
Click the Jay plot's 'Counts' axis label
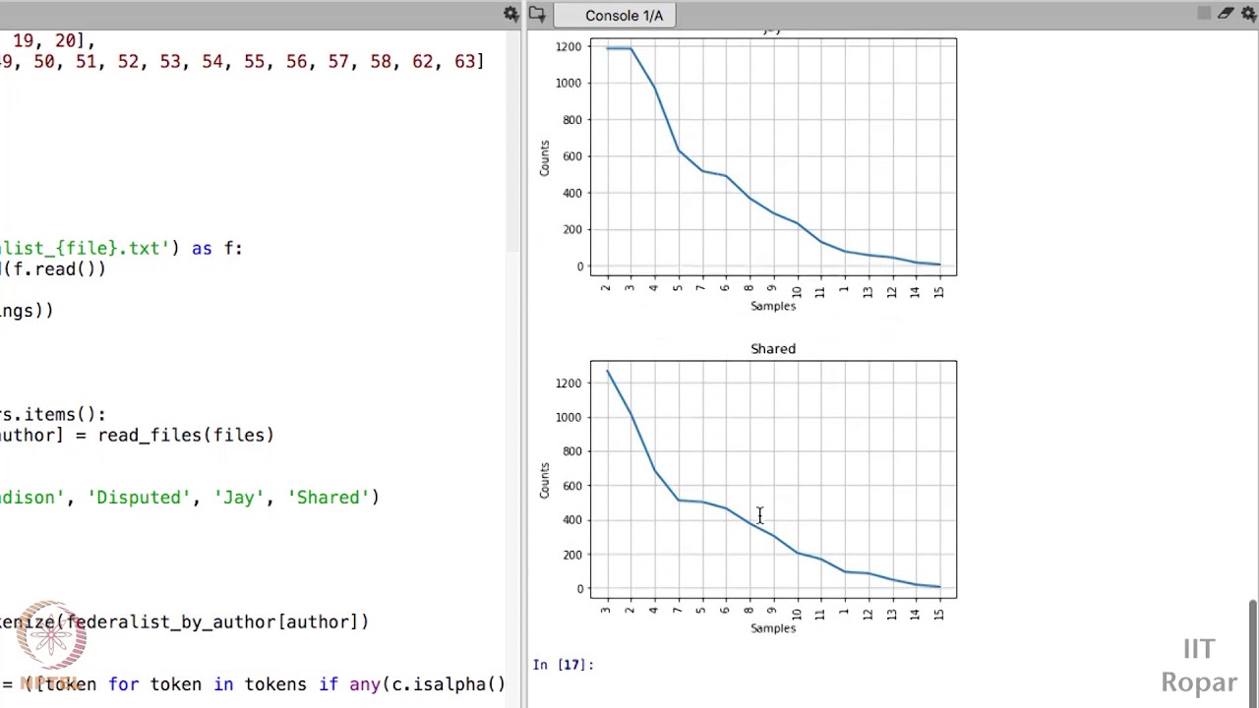(544, 158)
